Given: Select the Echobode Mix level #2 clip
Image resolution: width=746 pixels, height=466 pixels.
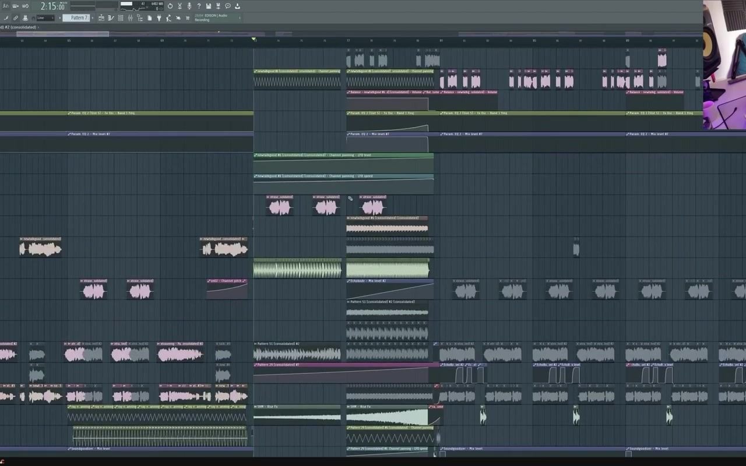Looking at the screenshot, I should point(390,289).
